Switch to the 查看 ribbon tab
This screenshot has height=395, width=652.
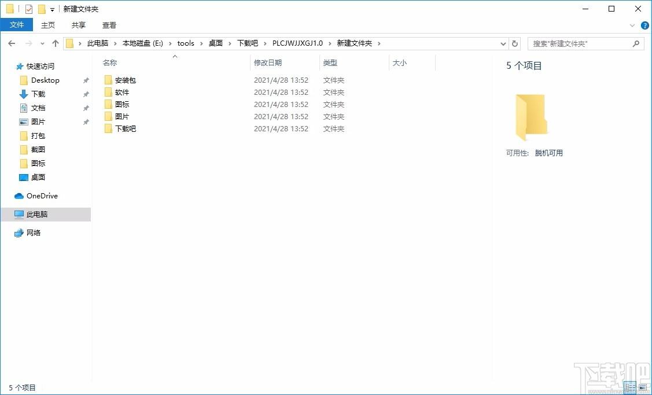pos(109,25)
